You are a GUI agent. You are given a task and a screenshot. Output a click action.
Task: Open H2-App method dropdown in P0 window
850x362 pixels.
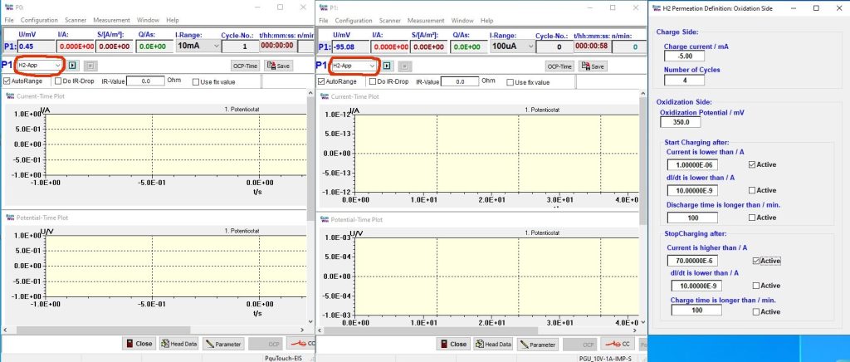pos(40,65)
